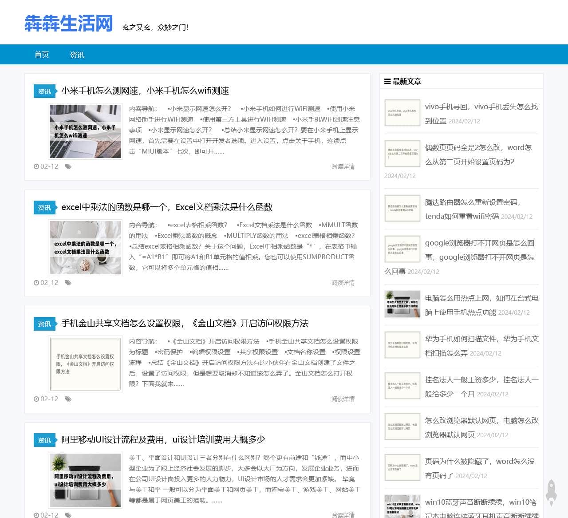Open sidebar article about vivo手机寻回
Image resolution: width=568 pixels, height=518 pixels.
point(481,107)
